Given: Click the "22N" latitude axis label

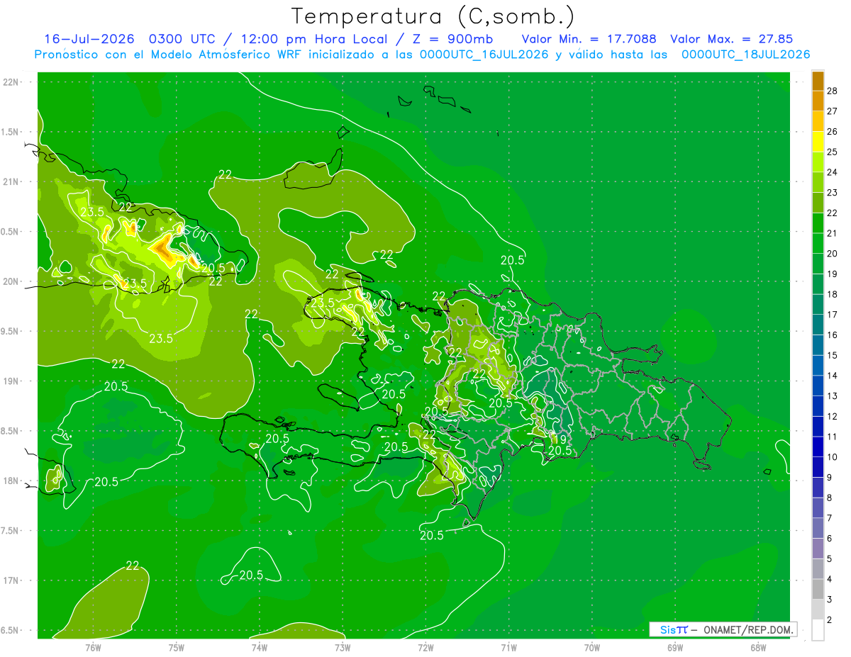Looking at the screenshot, I should [12, 82].
